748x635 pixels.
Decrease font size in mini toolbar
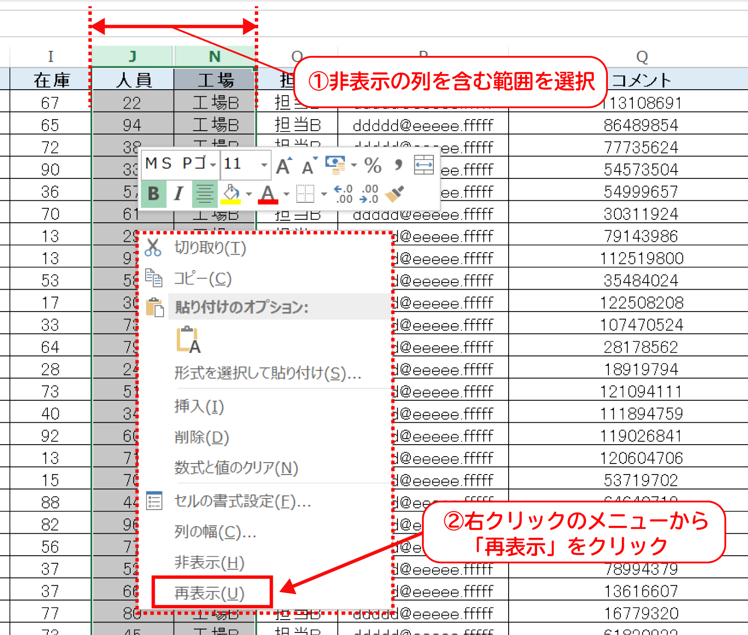tap(310, 165)
